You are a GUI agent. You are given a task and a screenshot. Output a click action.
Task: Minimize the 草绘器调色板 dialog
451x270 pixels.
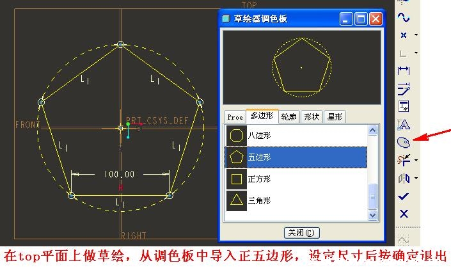pyautogui.click(x=345, y=19)
